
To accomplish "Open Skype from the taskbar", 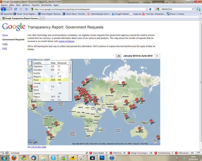I will [53, 158].
